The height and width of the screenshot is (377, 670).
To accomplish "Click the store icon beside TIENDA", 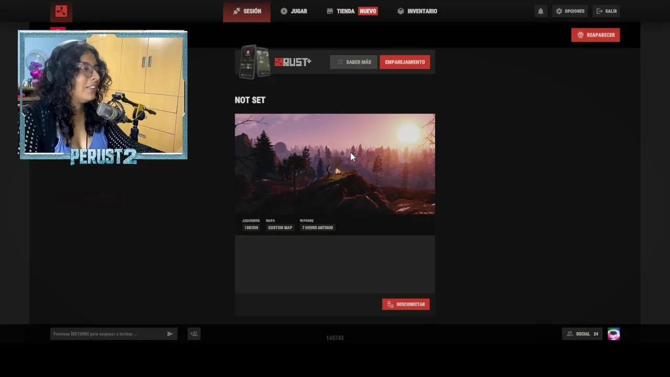I will (330, 11).
